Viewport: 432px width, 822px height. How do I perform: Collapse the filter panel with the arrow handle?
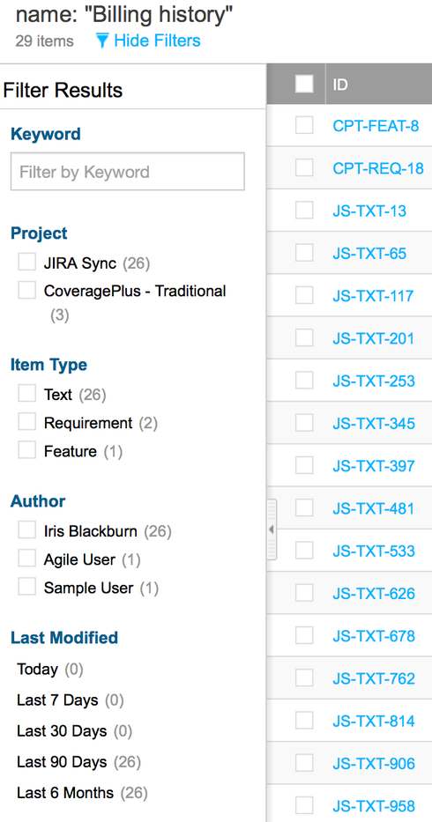pyautogui.click(x=272, y=529)
